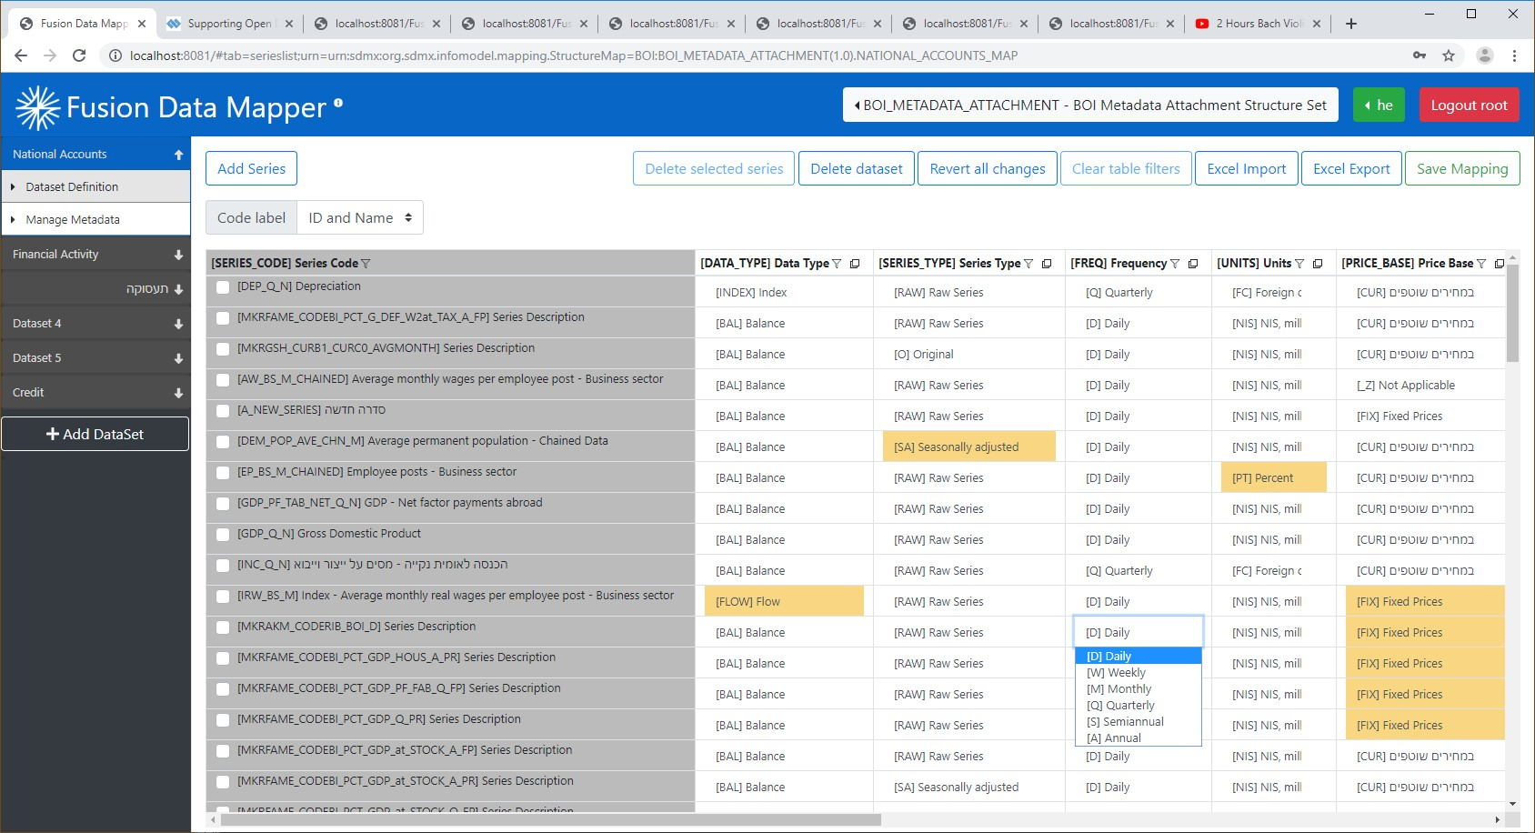This screenshot has height=833, width=1535.
Task: Filter the Frequency column via funnel icon
Action: click(x=1175, y=264)
